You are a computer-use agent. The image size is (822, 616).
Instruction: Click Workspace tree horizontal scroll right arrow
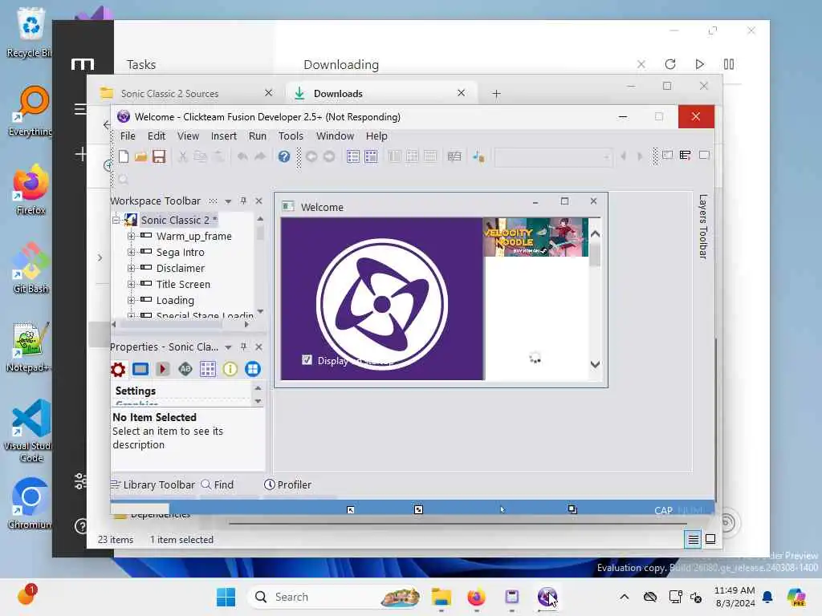click(x=246, y=324)
